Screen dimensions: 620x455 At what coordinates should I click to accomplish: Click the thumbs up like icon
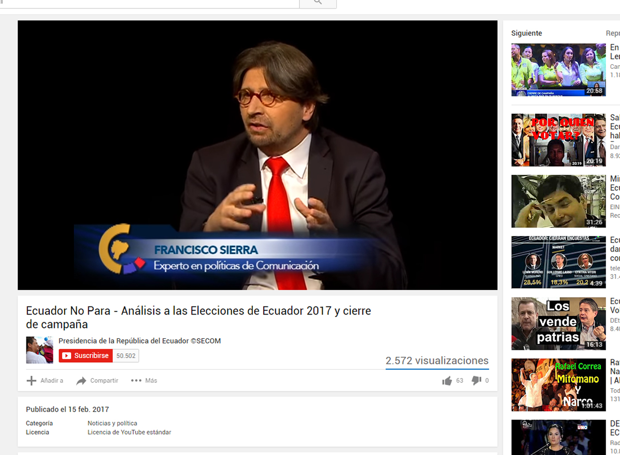[447, 381]
